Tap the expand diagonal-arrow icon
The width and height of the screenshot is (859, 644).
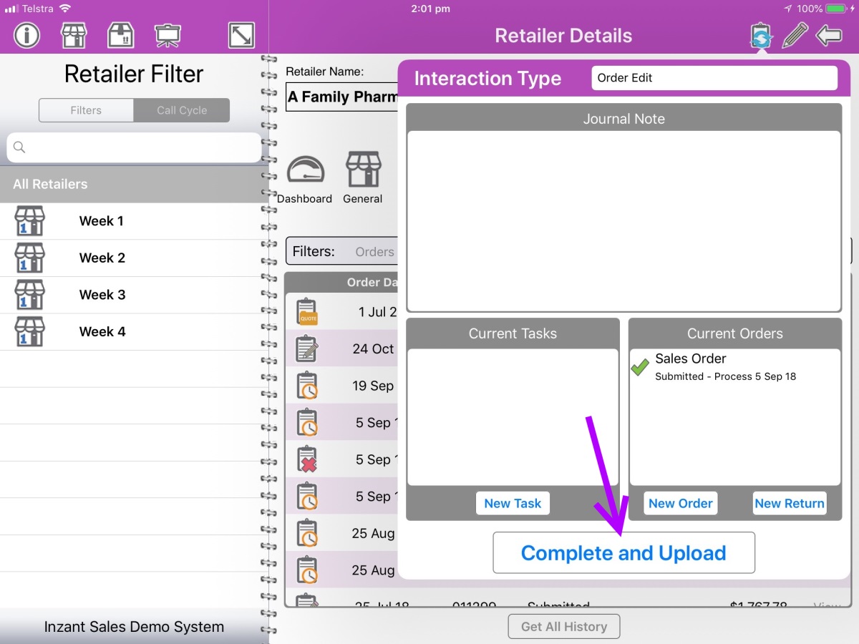[241, 35]
